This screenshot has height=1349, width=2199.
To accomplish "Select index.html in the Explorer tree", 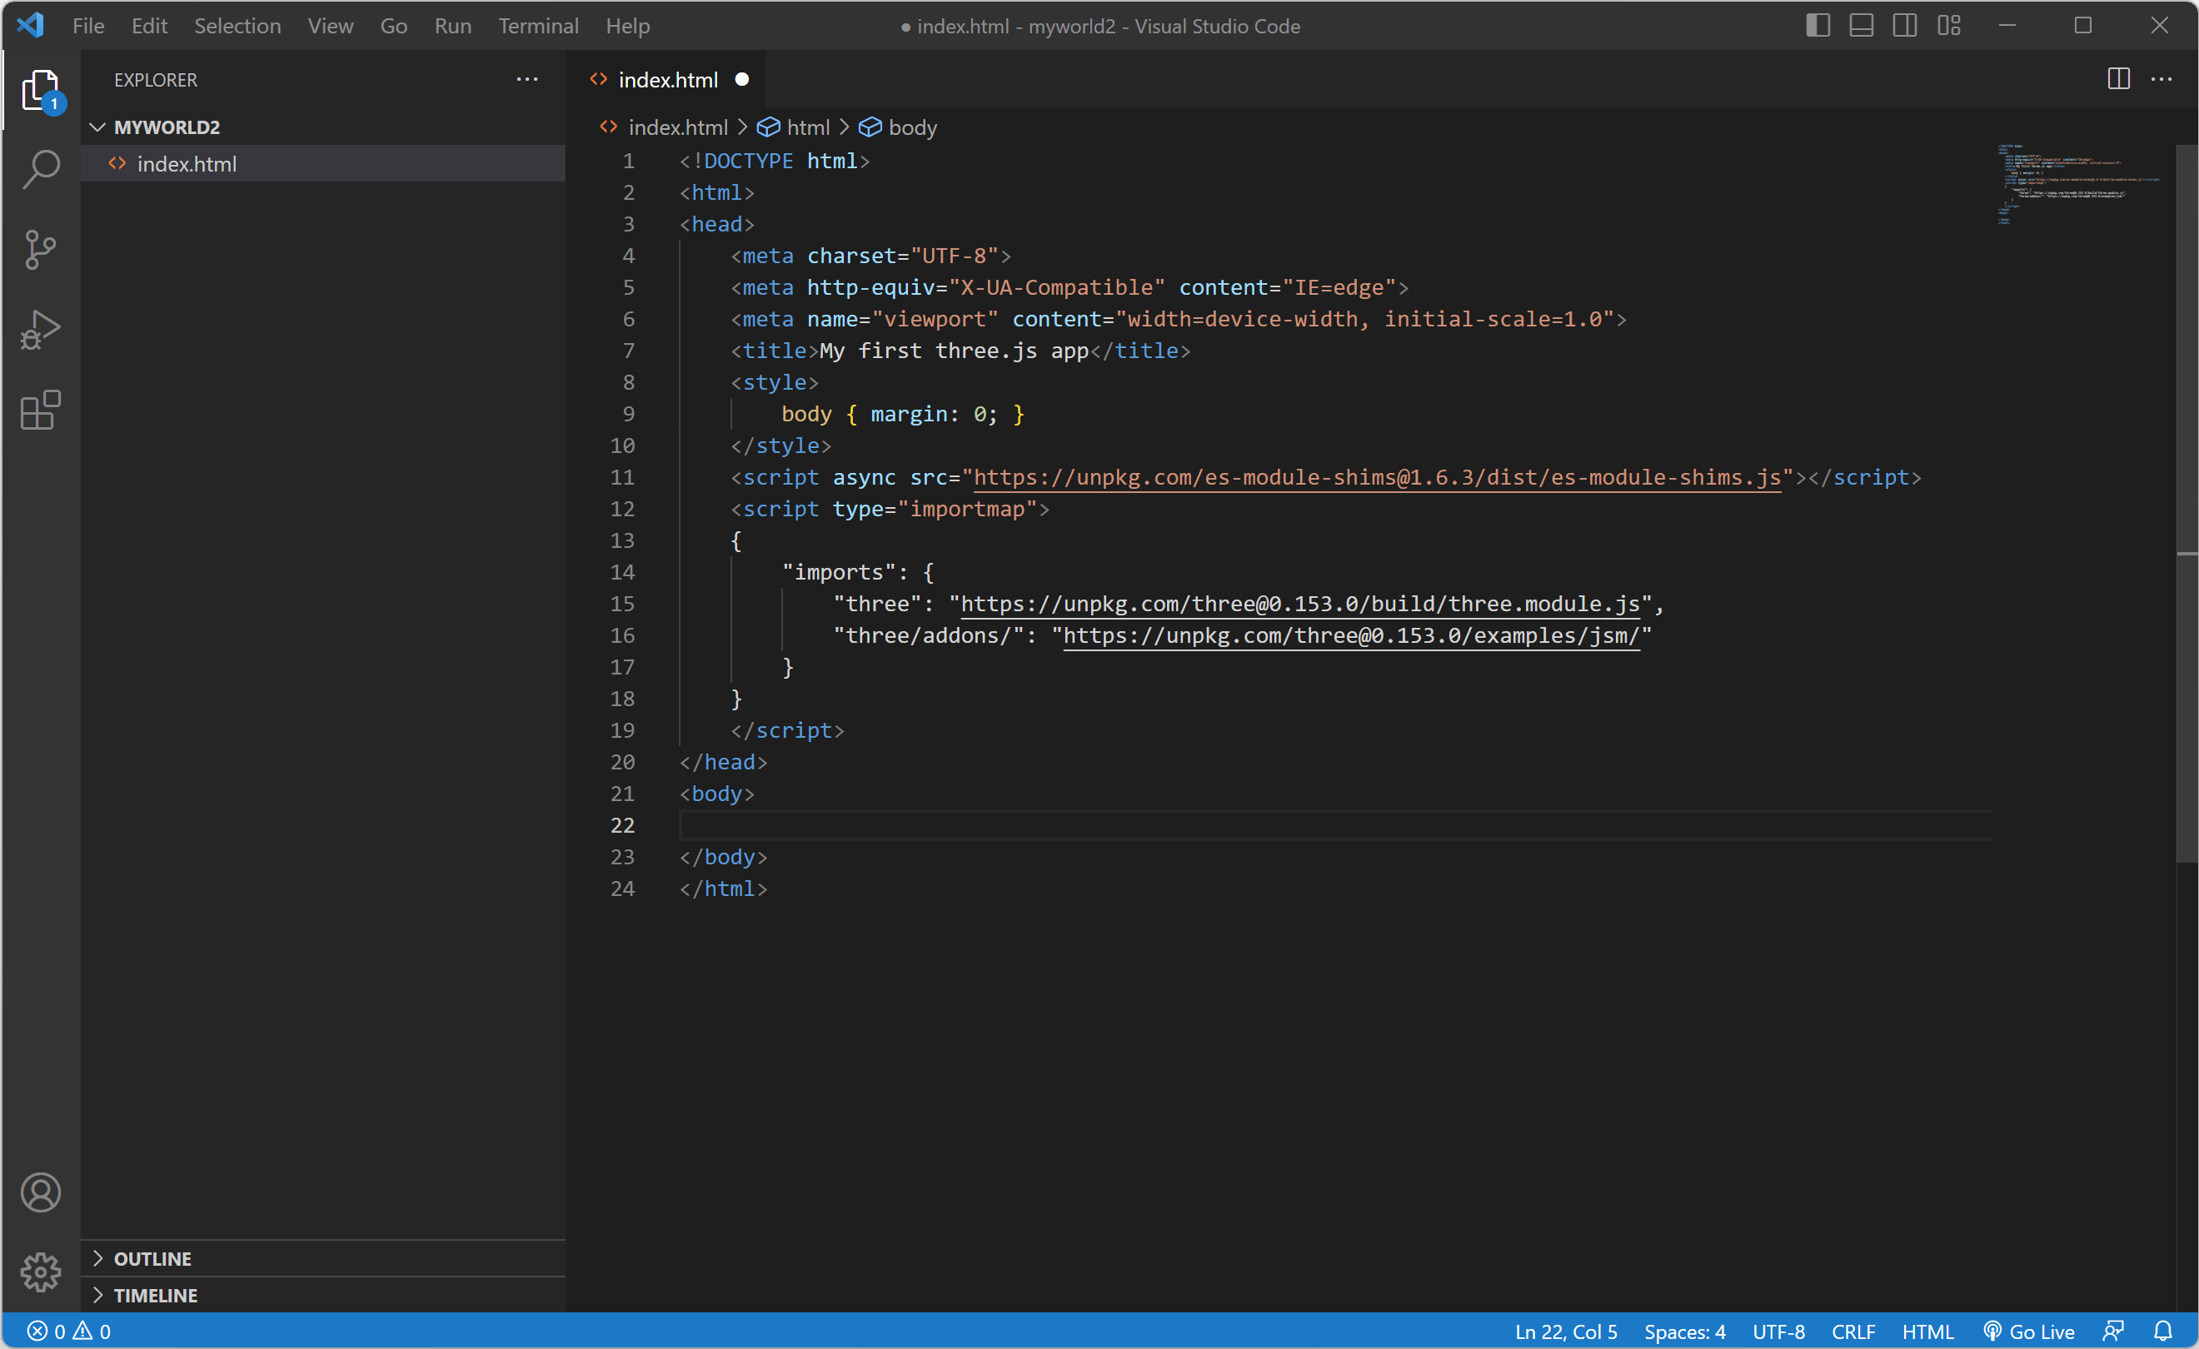I will click(x=187, y=164).
